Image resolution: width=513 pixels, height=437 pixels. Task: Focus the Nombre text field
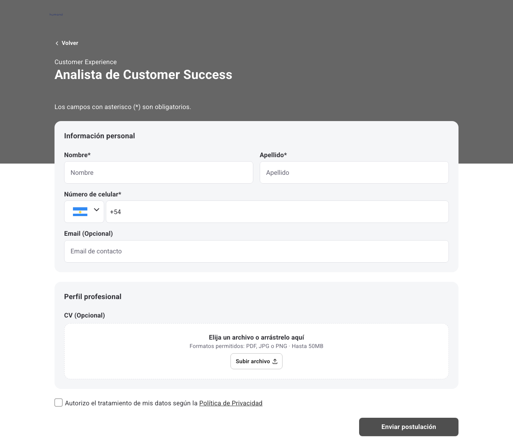[x=159, y=172]
